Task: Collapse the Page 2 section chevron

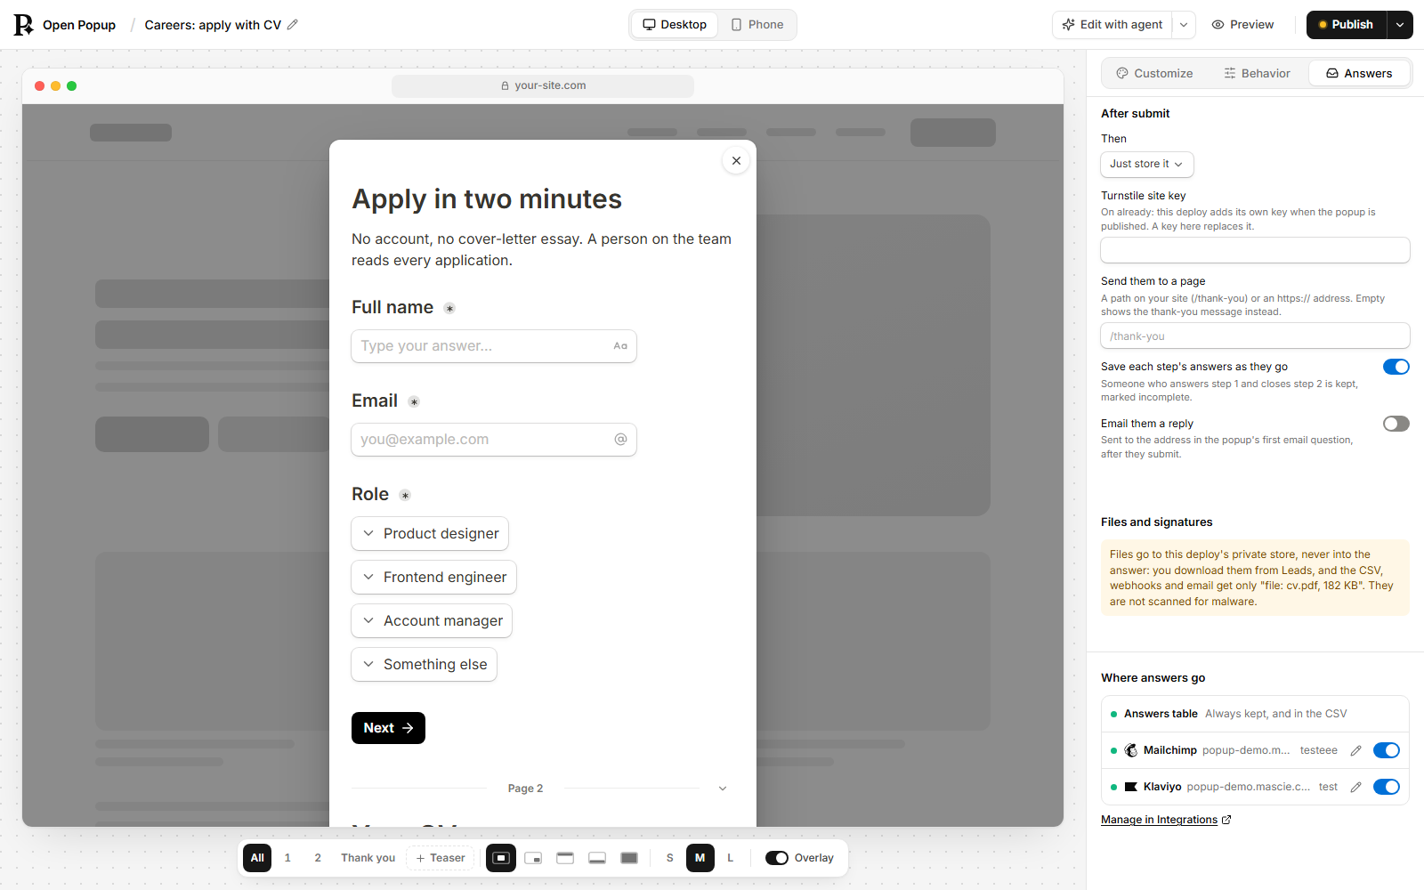Action: 723,789
